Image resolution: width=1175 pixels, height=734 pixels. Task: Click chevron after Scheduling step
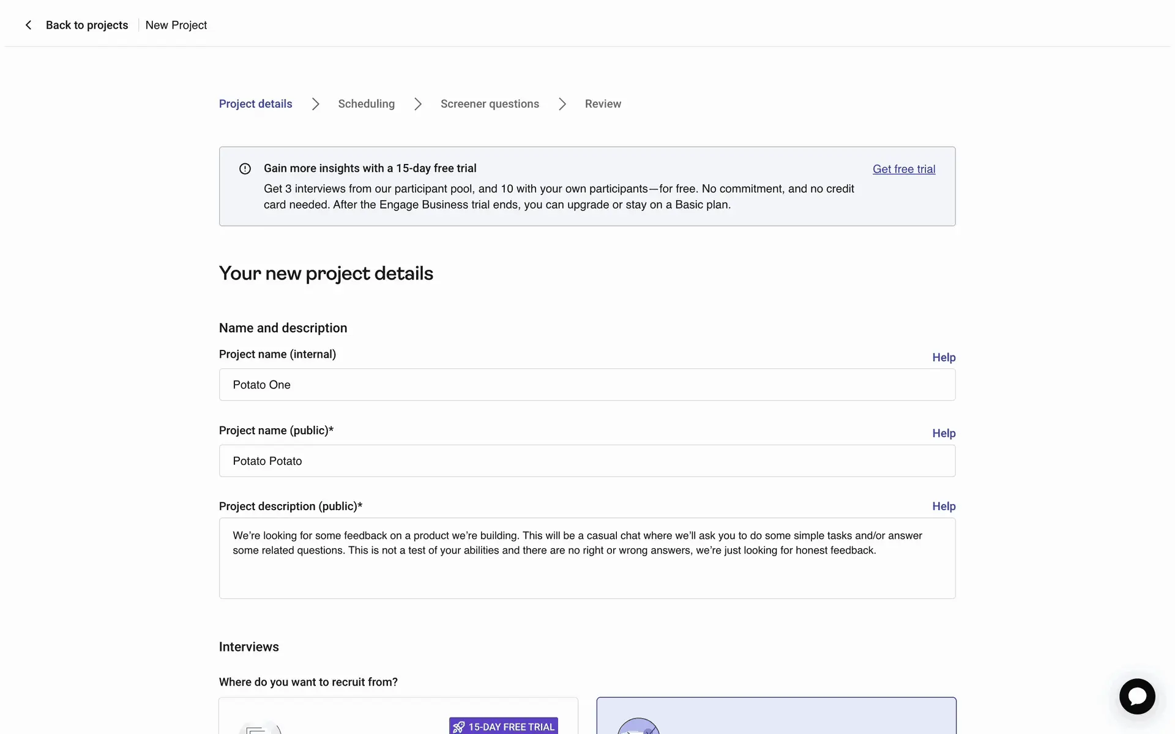(x=418, y=104)
